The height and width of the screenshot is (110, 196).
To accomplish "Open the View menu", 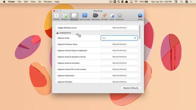I will click(33, 2).
